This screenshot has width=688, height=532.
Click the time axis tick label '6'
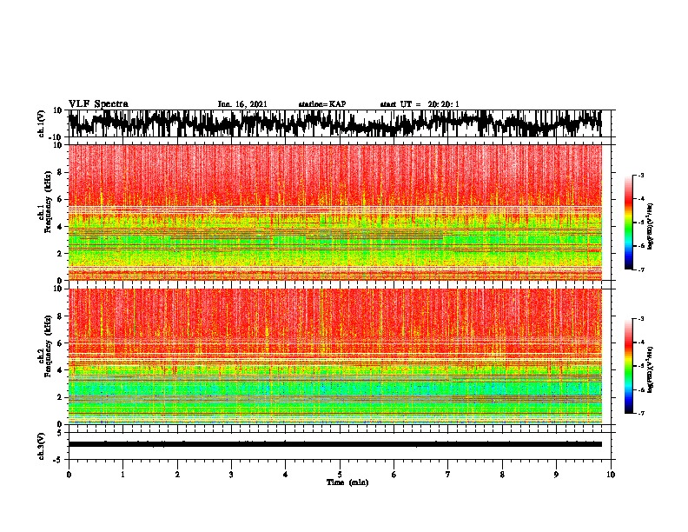[394, 475]
